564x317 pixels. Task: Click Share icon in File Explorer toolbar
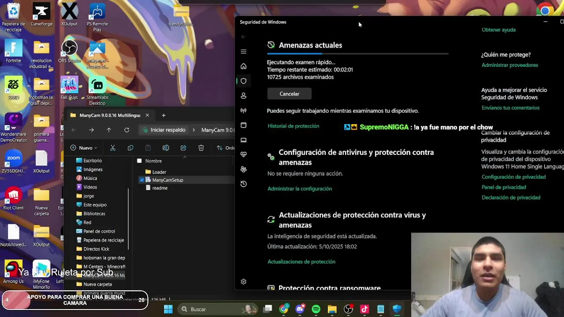point(183,148)
